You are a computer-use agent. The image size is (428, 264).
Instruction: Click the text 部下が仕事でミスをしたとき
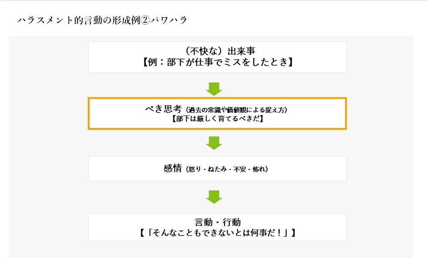(217, 62)
